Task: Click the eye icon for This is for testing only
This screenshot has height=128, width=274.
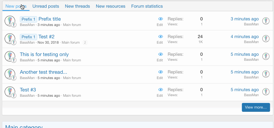Action: pos(160,54)
